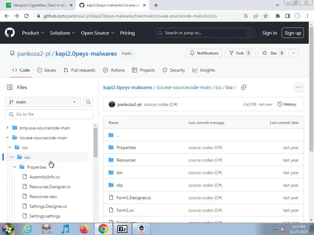The width and height of the screenshot is (314, 235).
Task: Switch to the Projects tab
Action: coord(144,70)
